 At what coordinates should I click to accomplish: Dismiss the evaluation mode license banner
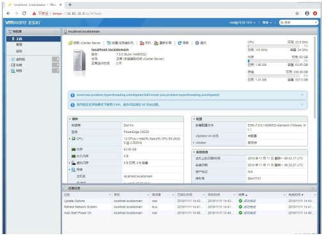pyautogui.click(x=302, y=104)
